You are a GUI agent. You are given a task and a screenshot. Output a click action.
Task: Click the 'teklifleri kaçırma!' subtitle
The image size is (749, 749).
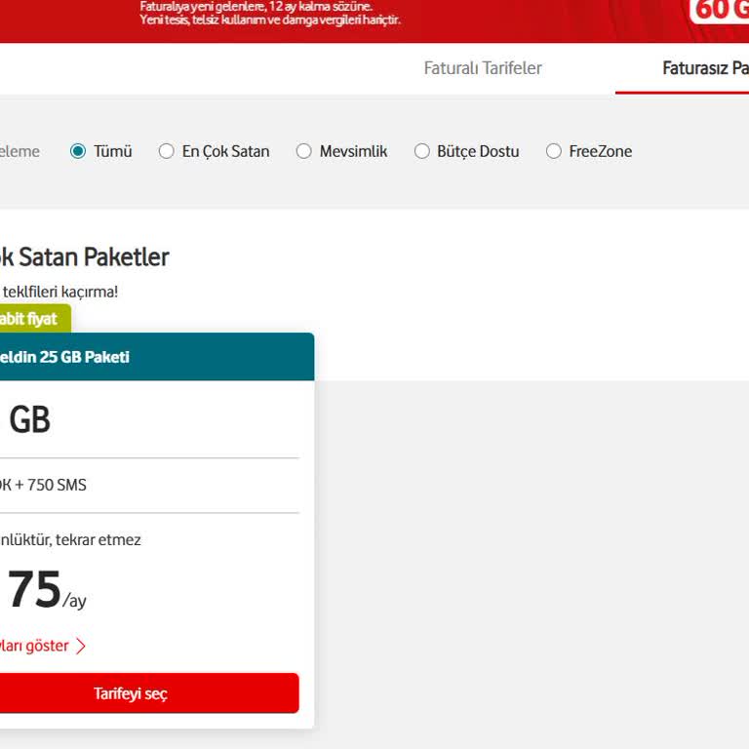(x=60, y=292)
